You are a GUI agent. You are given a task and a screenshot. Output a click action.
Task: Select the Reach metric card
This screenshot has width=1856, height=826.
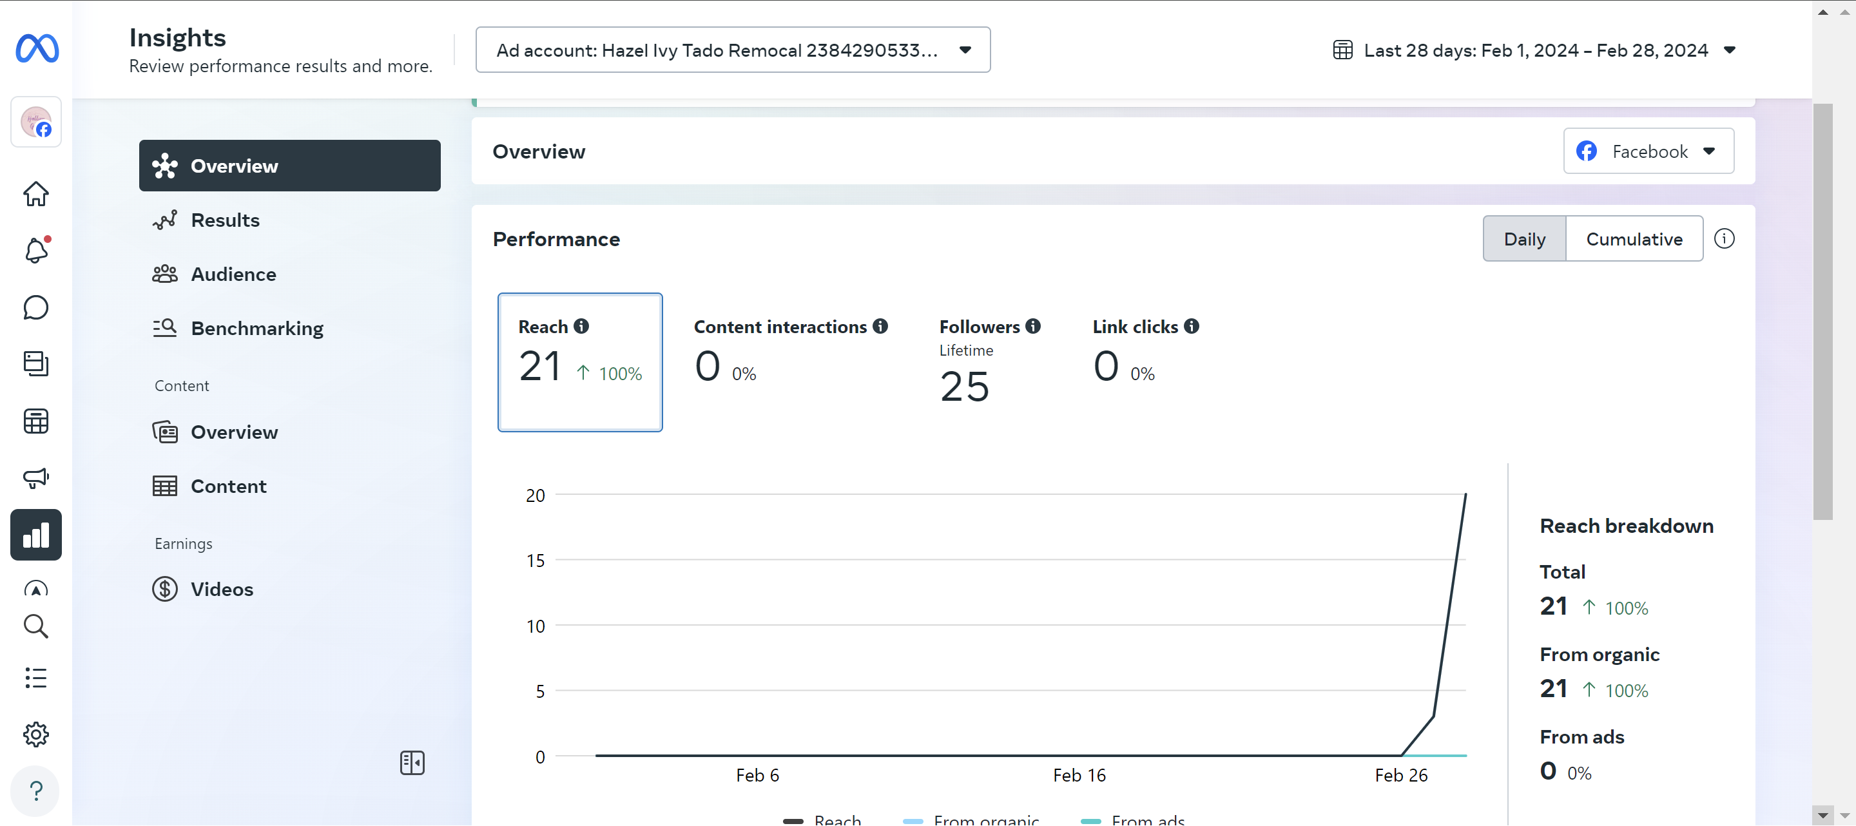point(579,361)
